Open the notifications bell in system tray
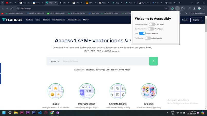Image resolution: width=207 pixels, height=116 pixels. point(198,113)
